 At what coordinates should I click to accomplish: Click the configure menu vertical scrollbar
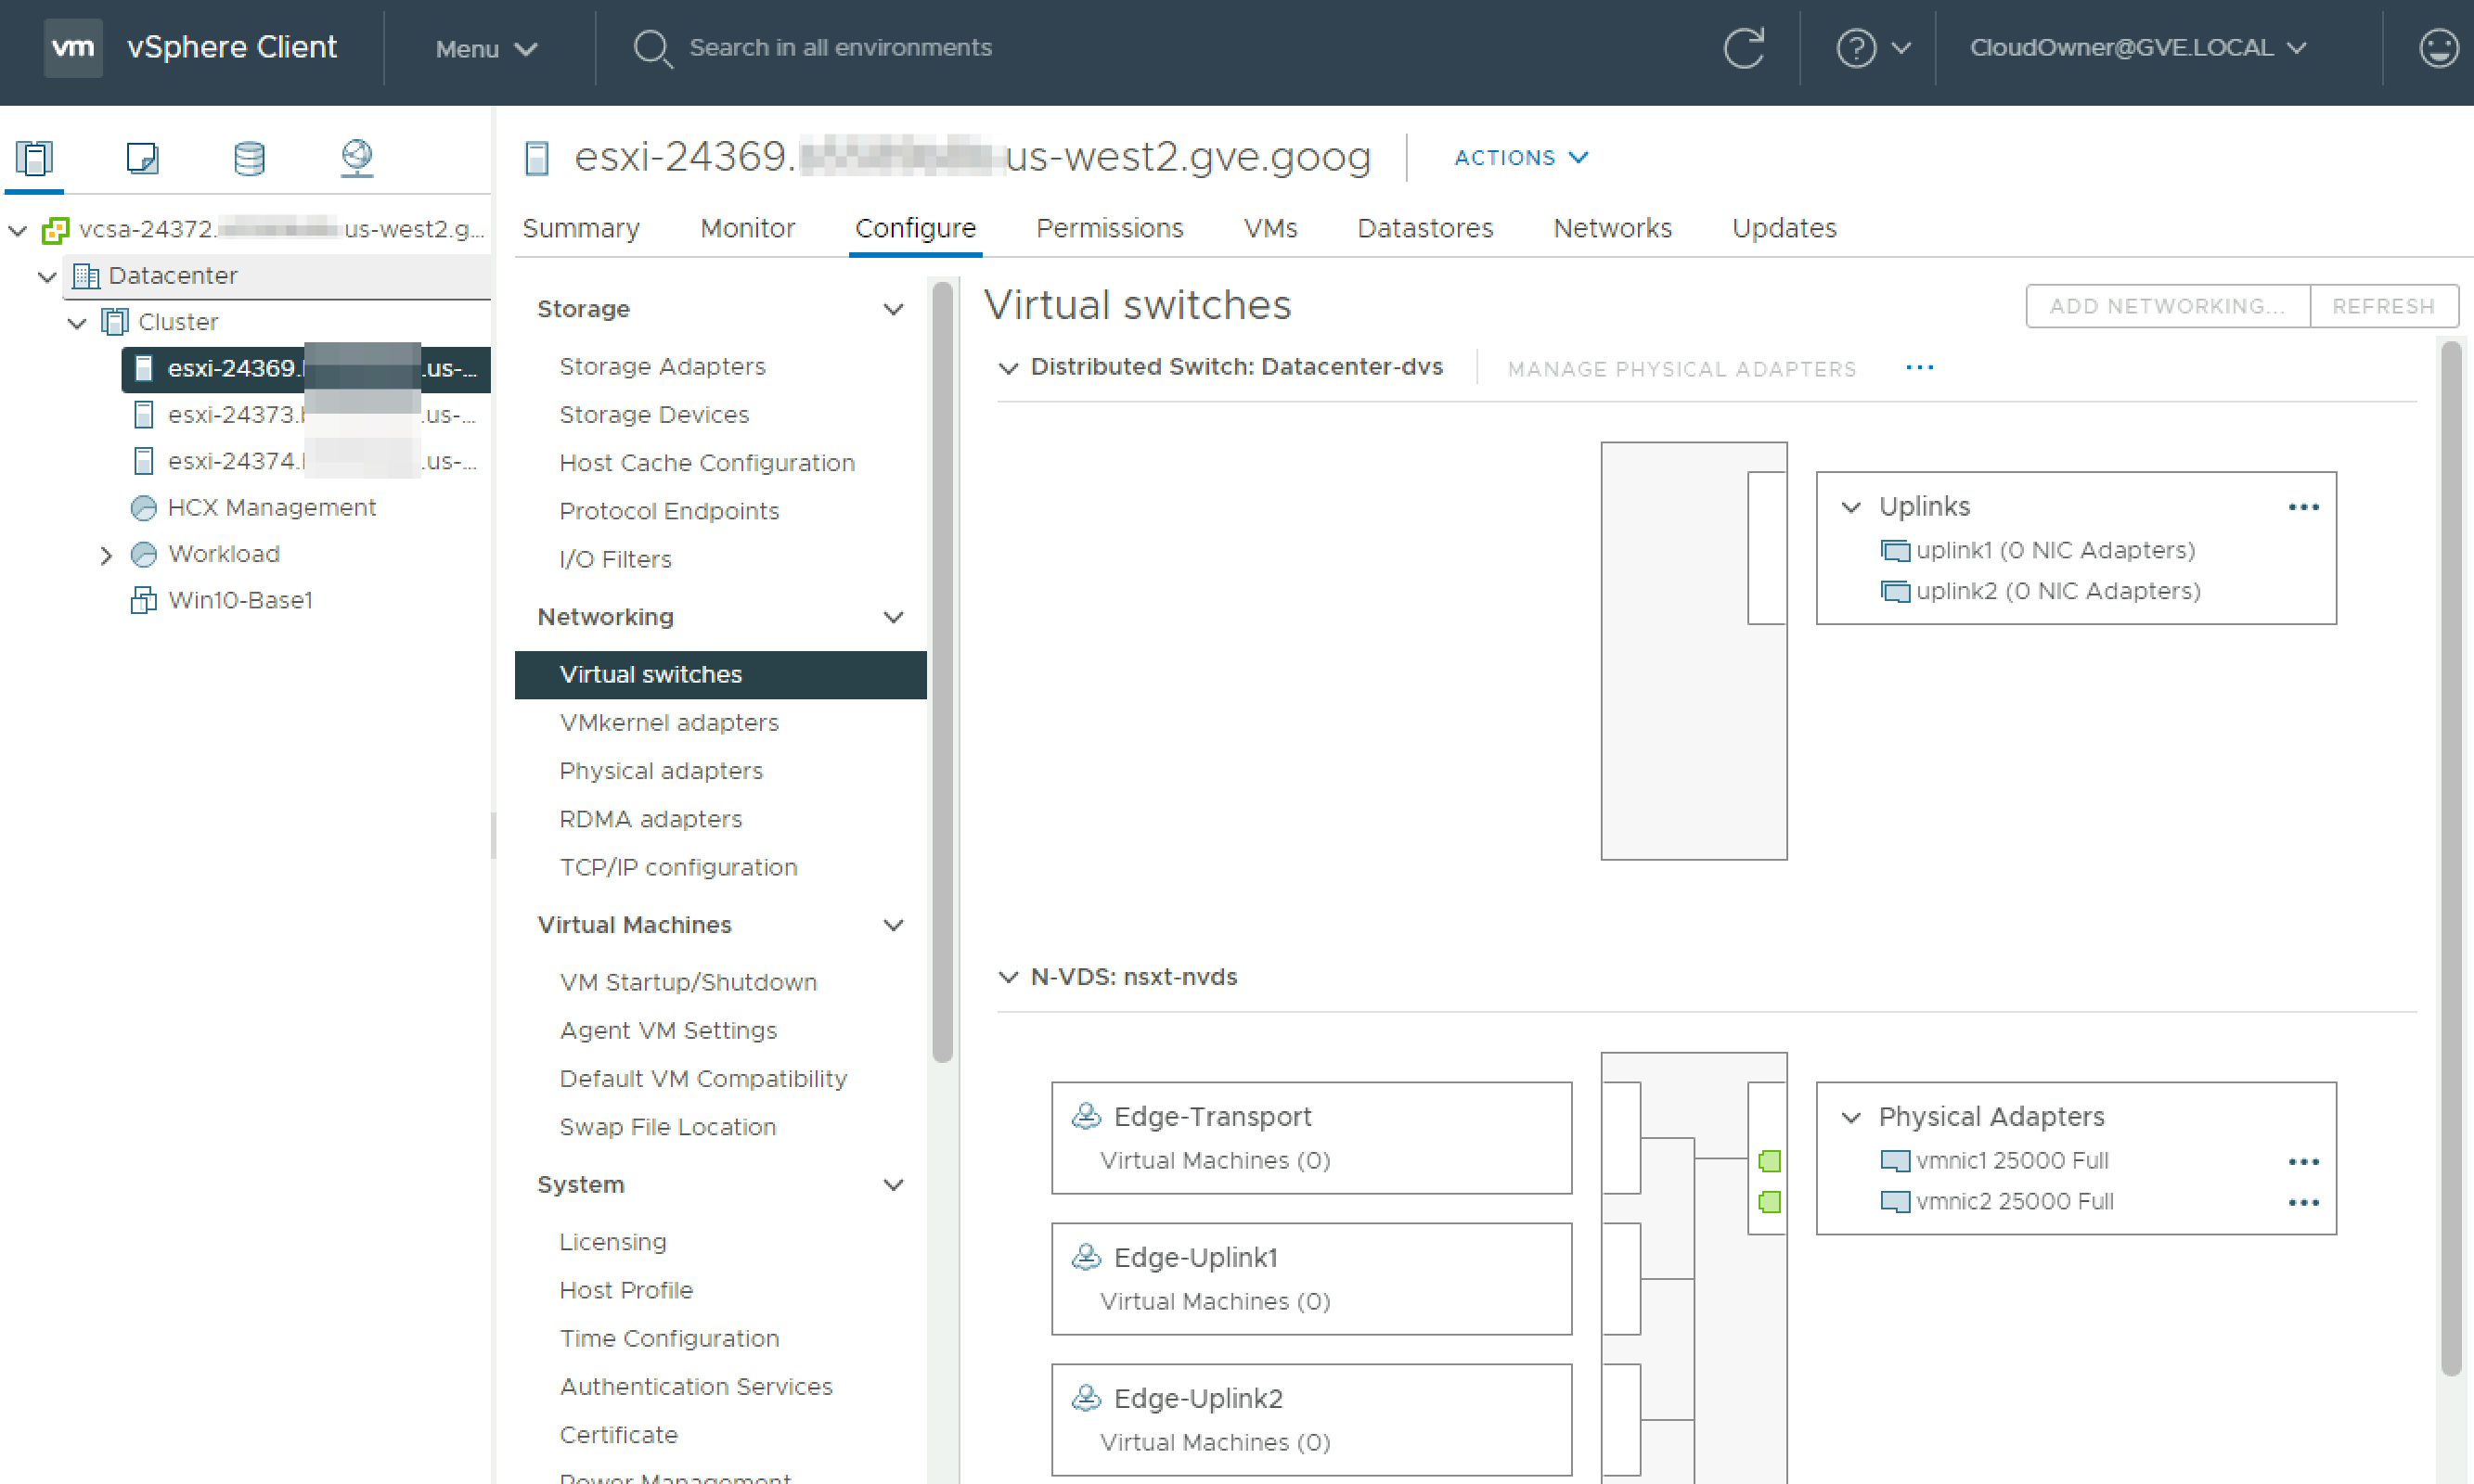[x=941, y=672]
